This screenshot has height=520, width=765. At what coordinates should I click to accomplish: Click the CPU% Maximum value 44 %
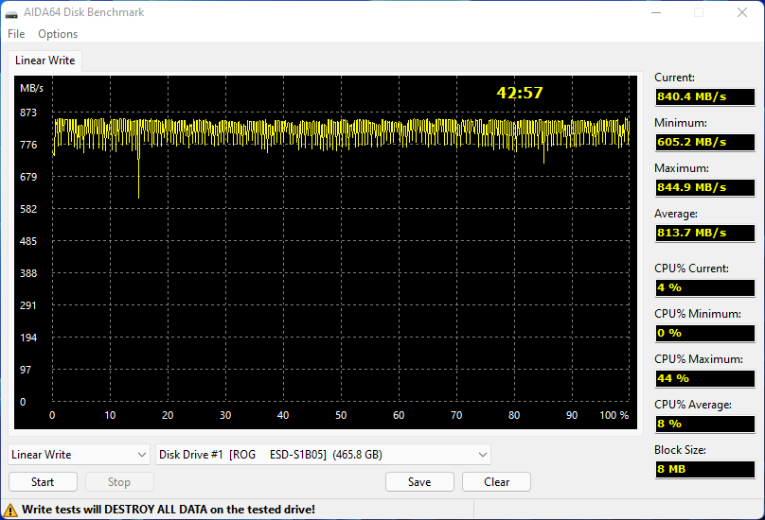705,378
